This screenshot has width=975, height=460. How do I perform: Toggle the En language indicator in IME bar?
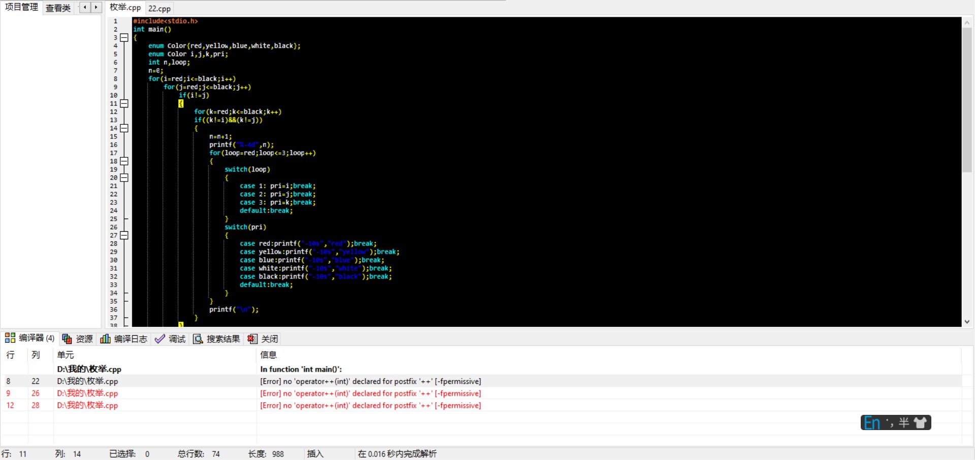click(872, 422)
